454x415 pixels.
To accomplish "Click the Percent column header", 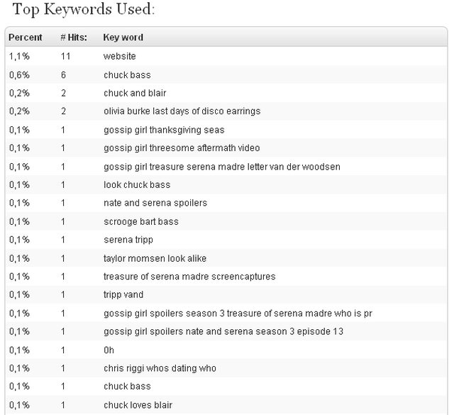I will [26, 38].
